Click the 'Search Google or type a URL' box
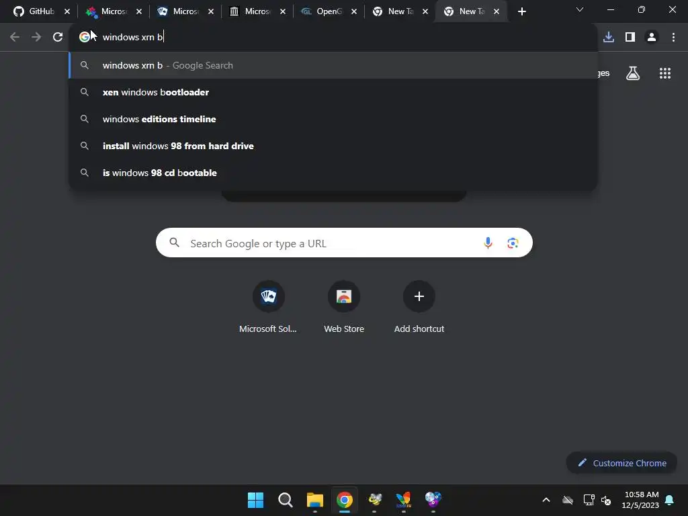Viewport: 688px width, 516px height. tap(344, 243)
